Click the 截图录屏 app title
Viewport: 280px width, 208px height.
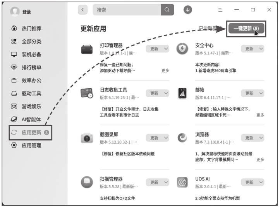(x=109, y=134)
